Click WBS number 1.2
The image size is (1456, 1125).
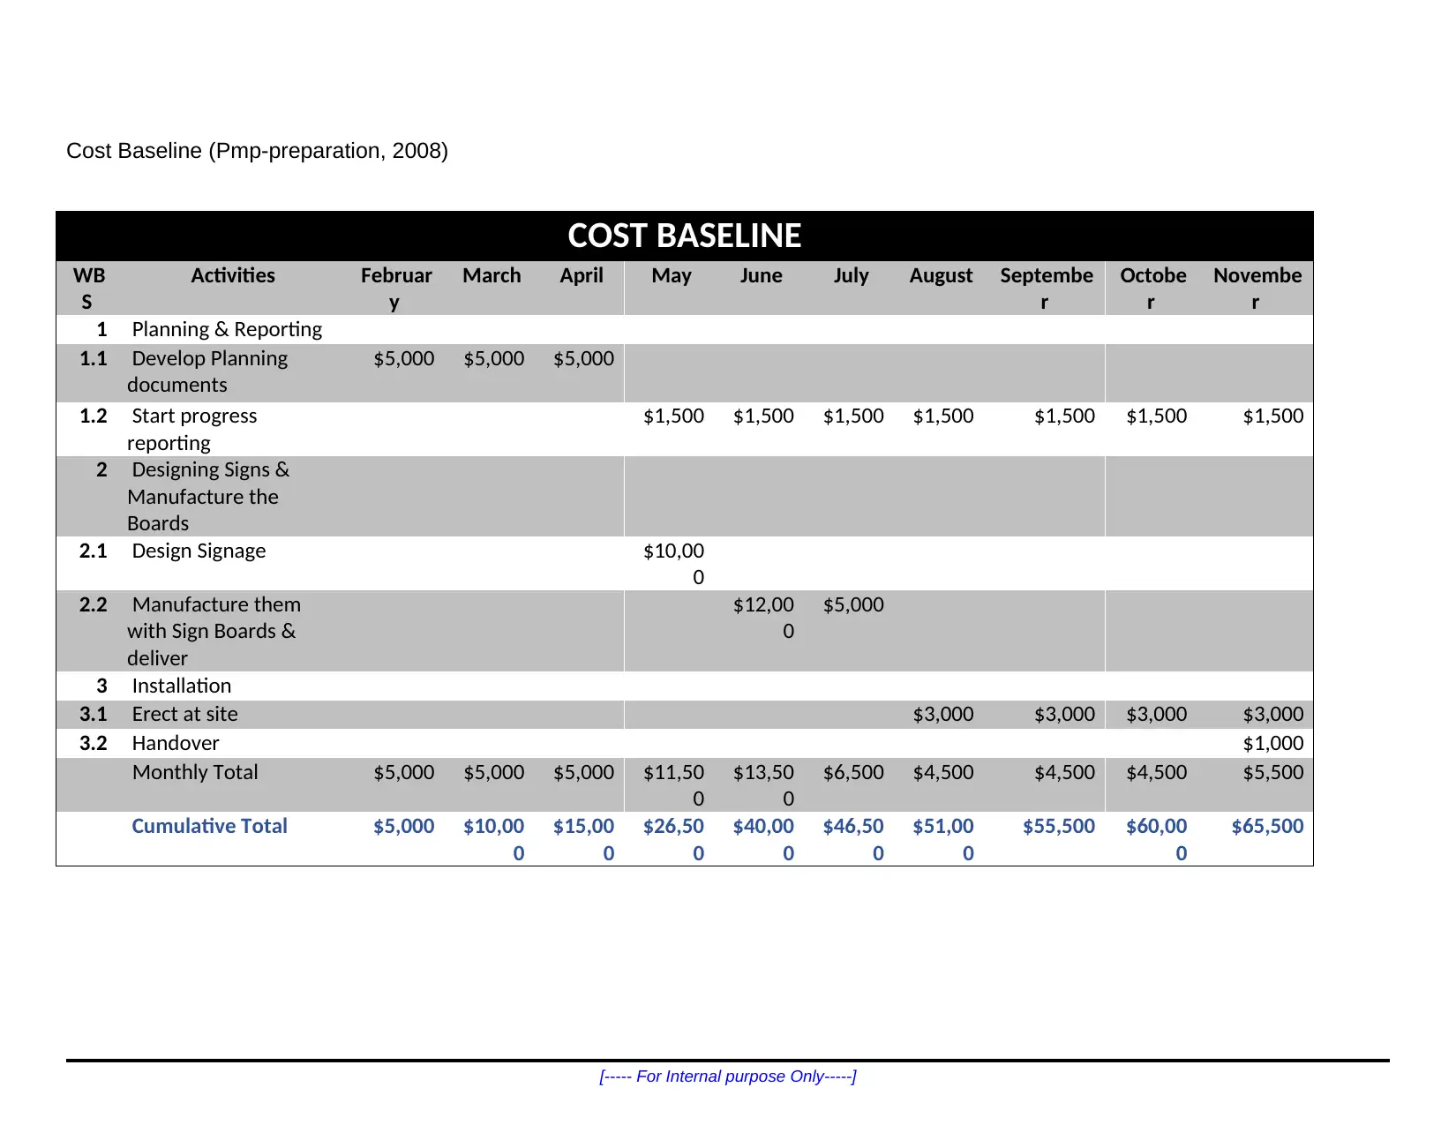coord(94,416)
